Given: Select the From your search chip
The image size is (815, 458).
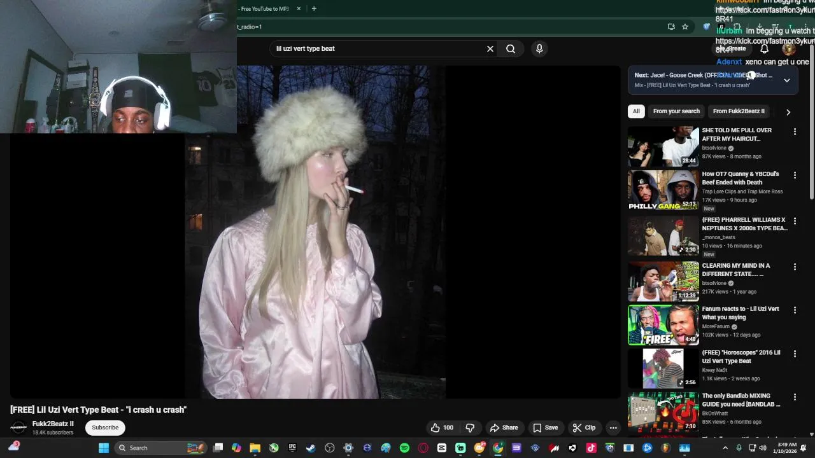Looking at the screenshot, I should point(676,111).
